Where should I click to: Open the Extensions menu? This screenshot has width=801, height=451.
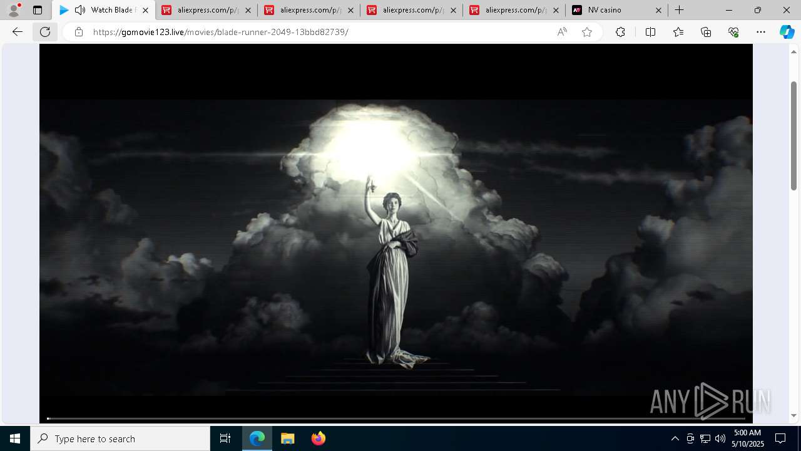(x=620, y=32)
